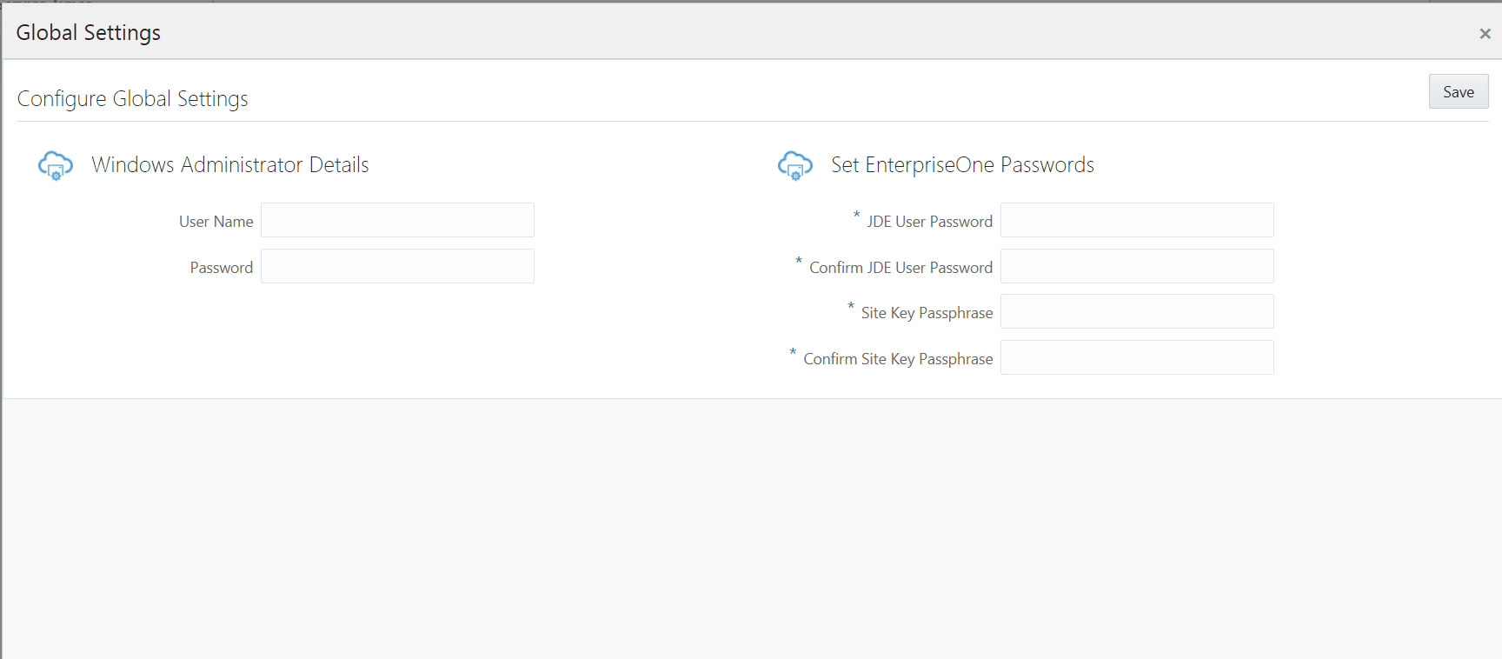Click the Configure Global Settings title
The width and height of the screenshot is (1502, 659).
(x=132, y=98)
